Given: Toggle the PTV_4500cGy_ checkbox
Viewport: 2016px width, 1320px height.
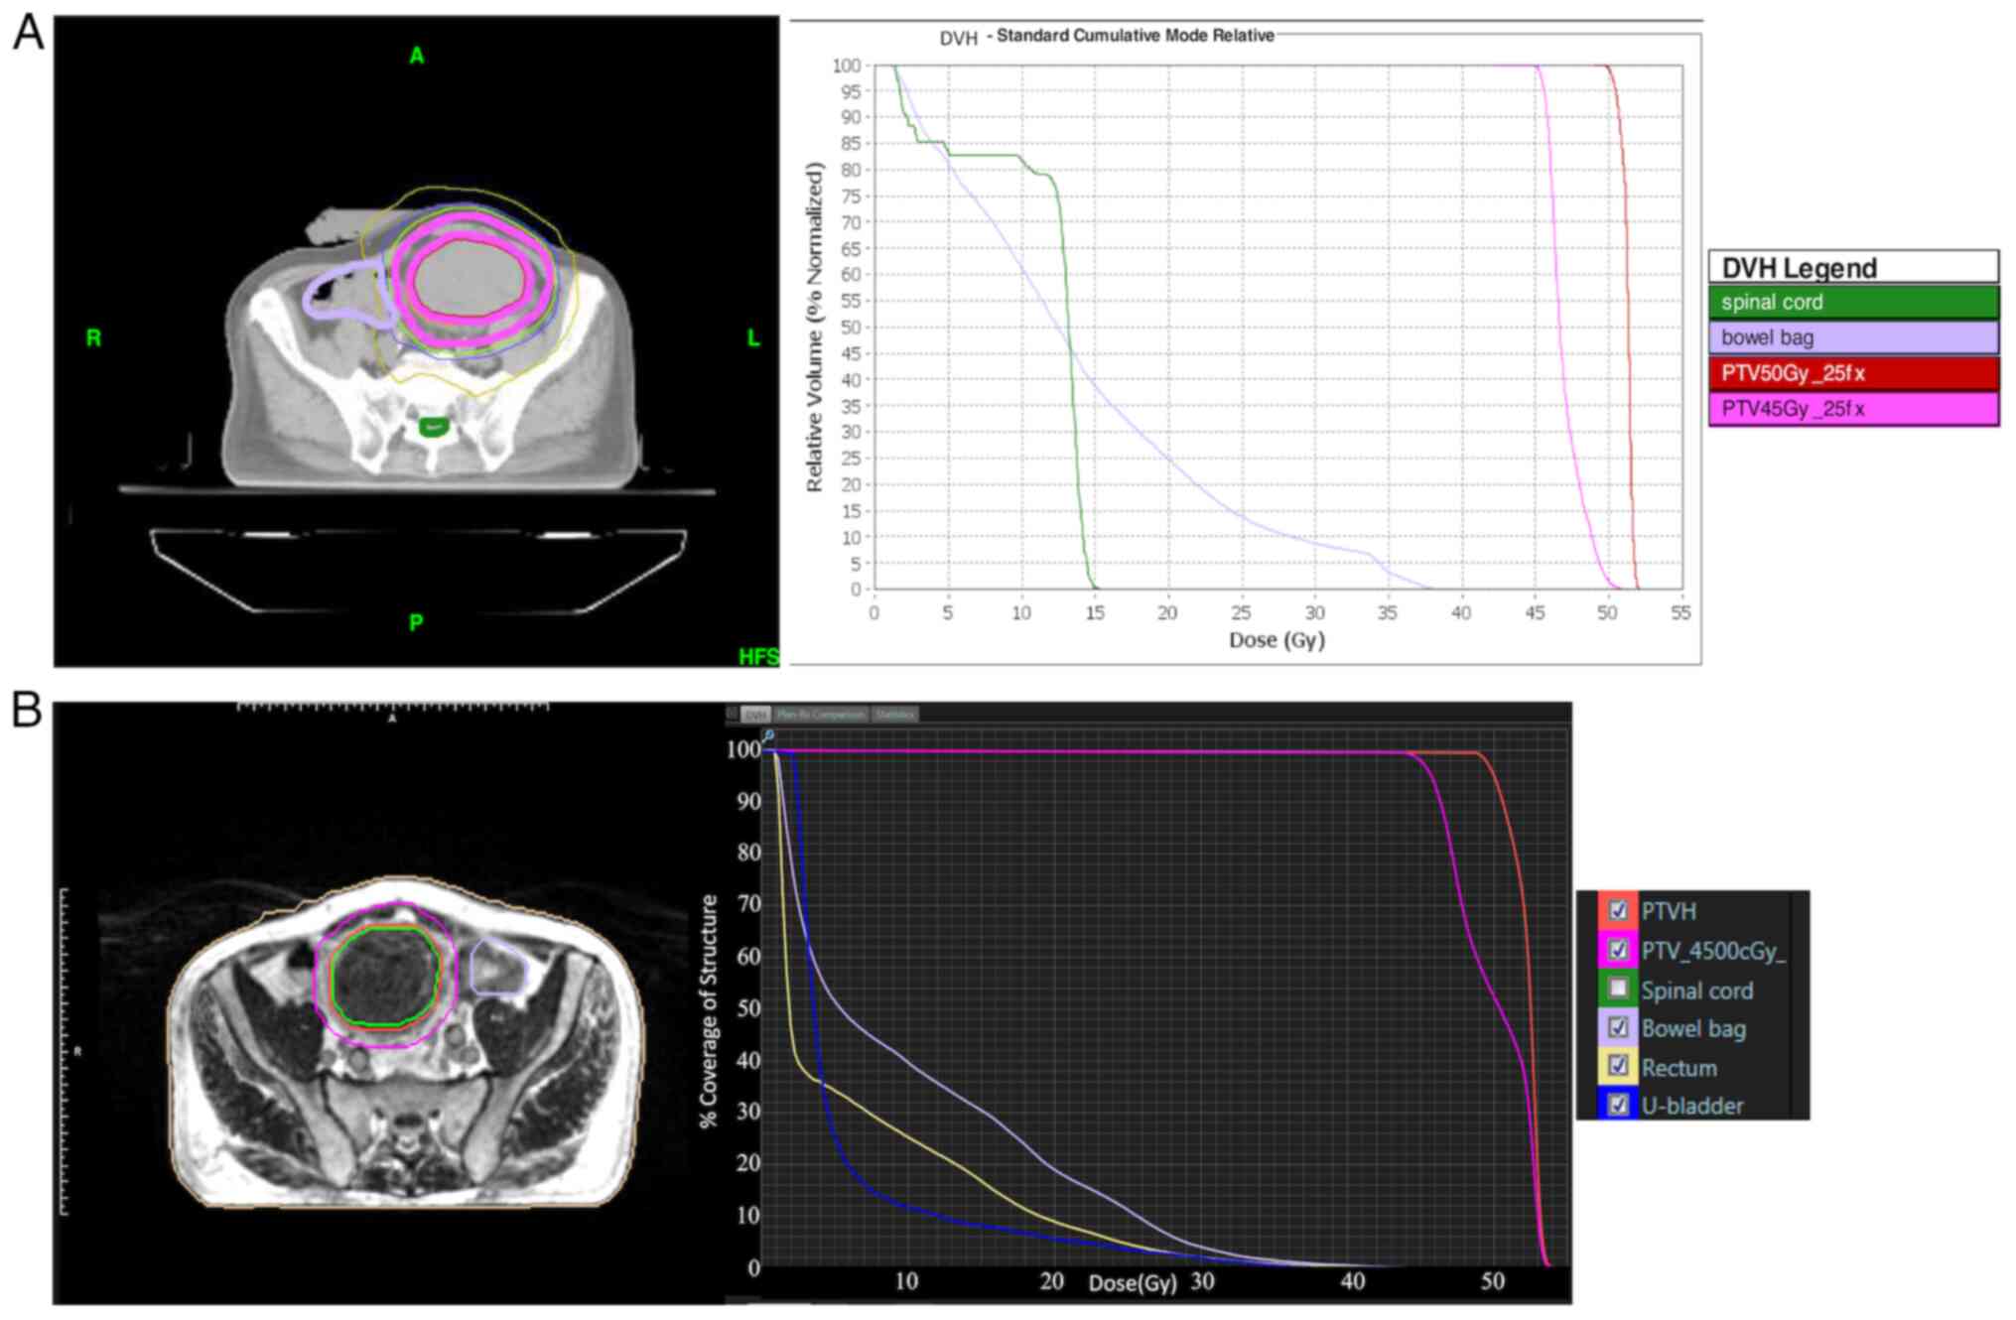Looking at the screenshot, I should [x=1618, y=950].
